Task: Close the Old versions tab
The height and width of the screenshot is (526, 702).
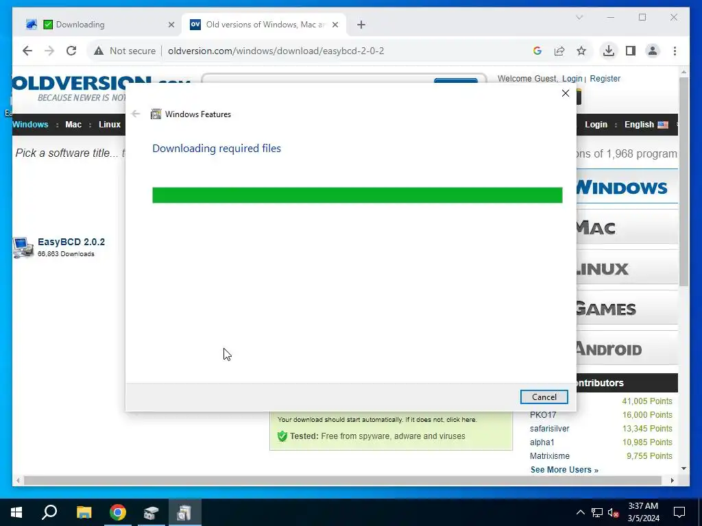Action: tap(335, 25)
